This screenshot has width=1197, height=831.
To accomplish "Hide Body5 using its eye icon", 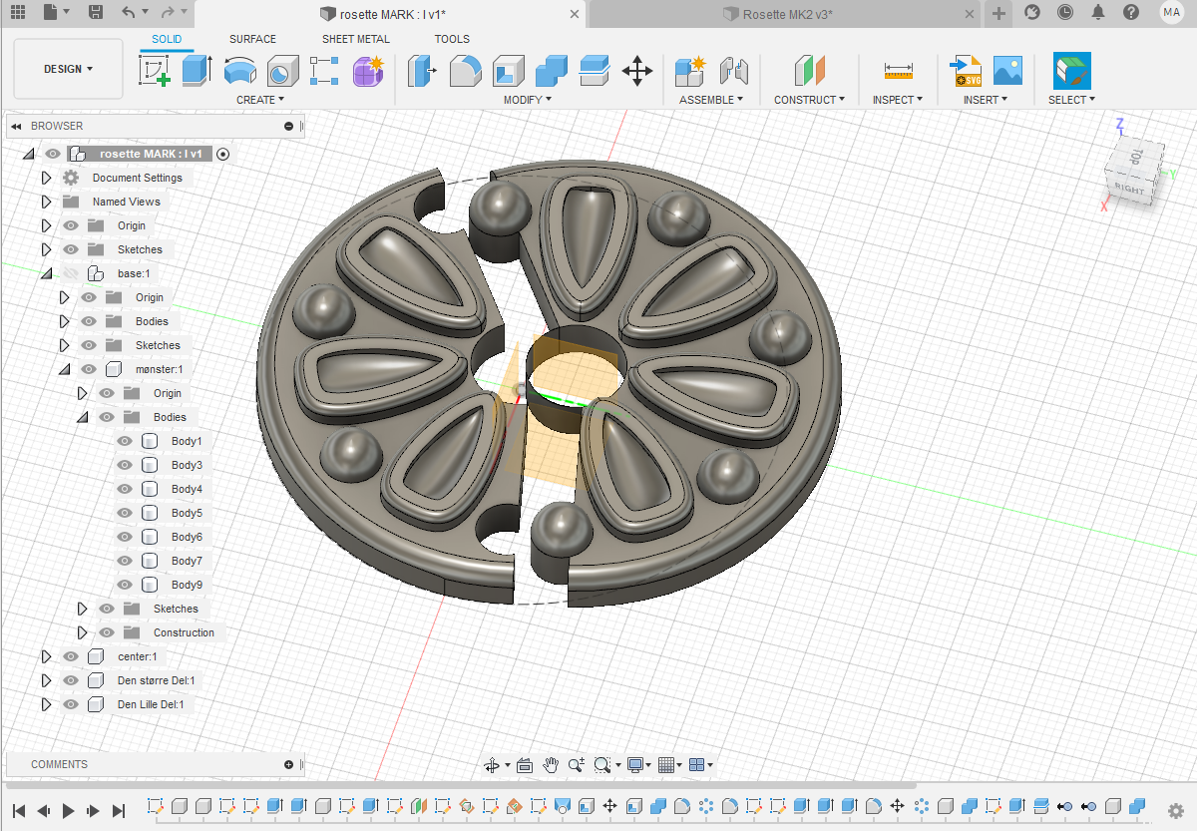I will 125,513.
